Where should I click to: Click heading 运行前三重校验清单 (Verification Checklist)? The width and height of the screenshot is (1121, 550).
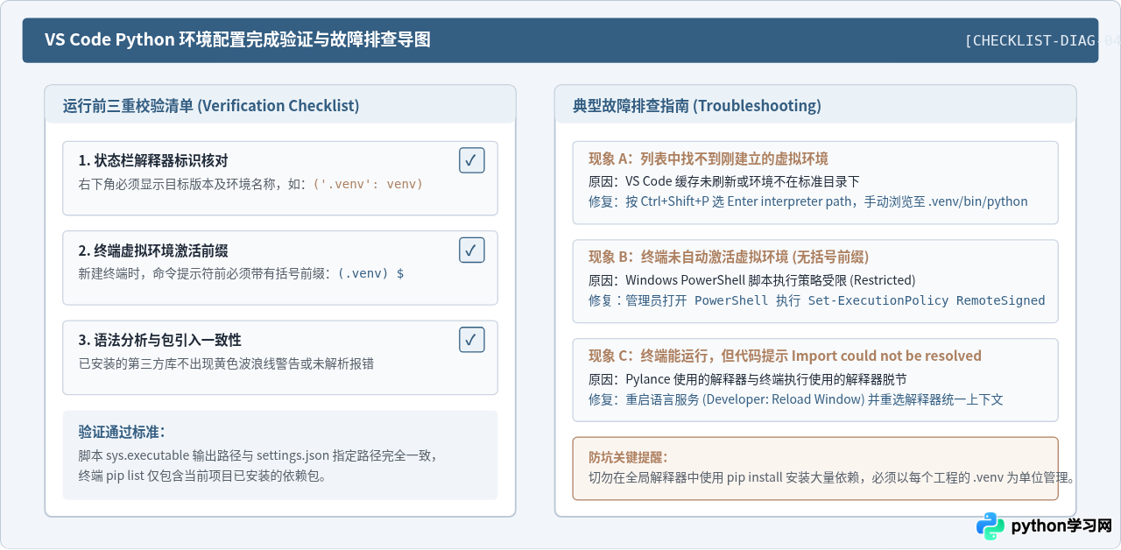pos(211,106)
